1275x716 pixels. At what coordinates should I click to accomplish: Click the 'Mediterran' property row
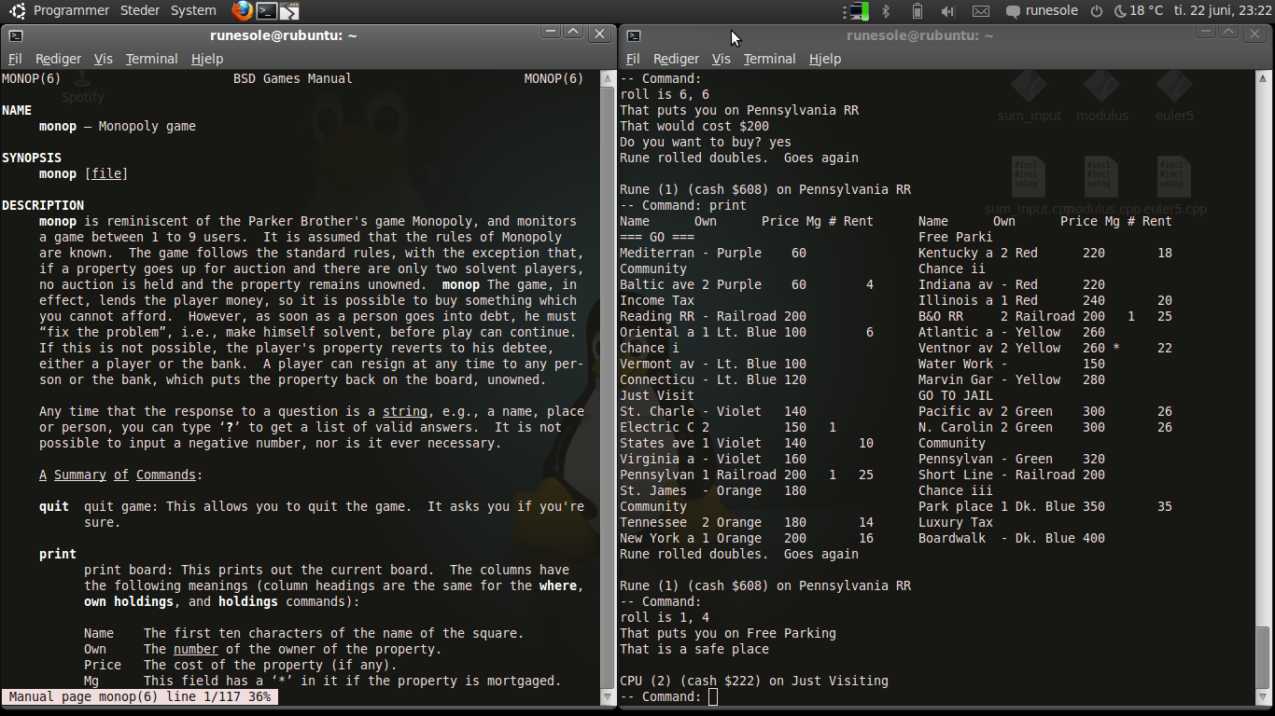tap(713, 253)
